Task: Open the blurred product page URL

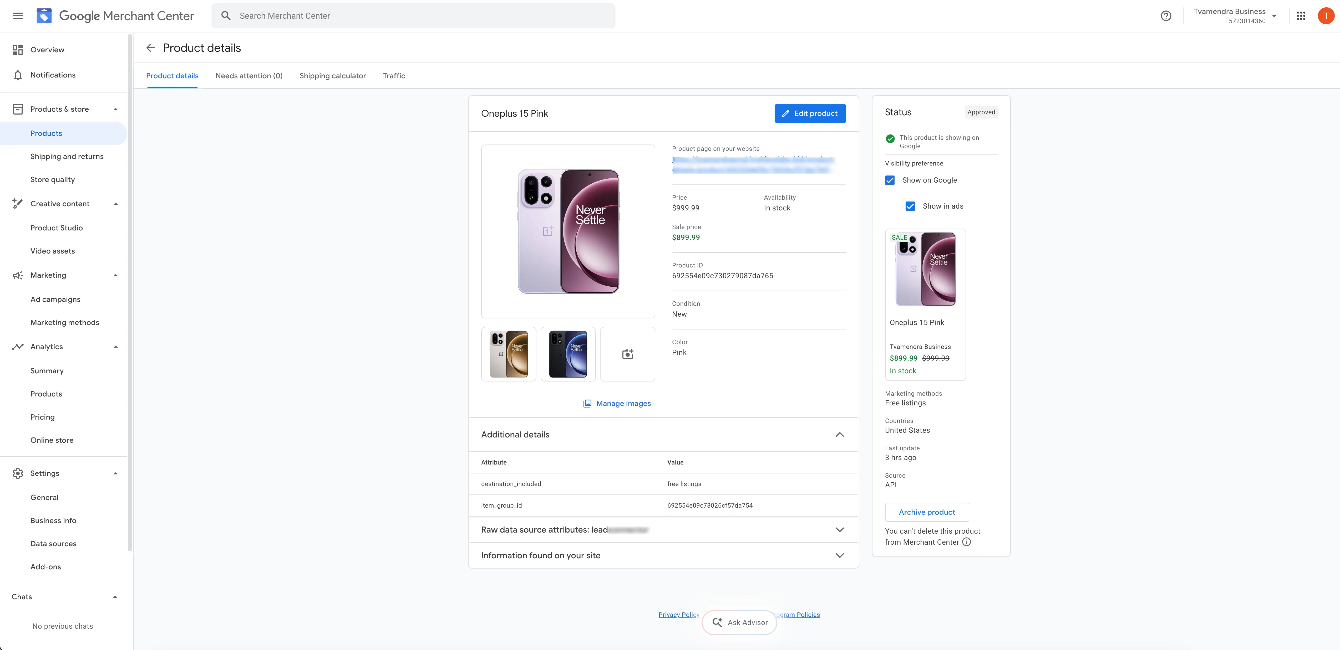Action: coord(752,164)
